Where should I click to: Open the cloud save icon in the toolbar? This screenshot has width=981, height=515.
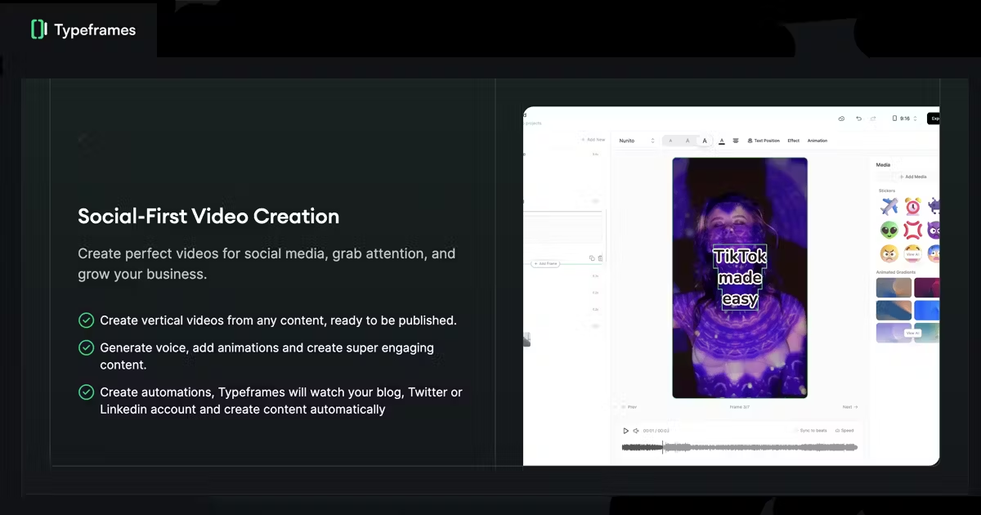[x=841, y=119]
